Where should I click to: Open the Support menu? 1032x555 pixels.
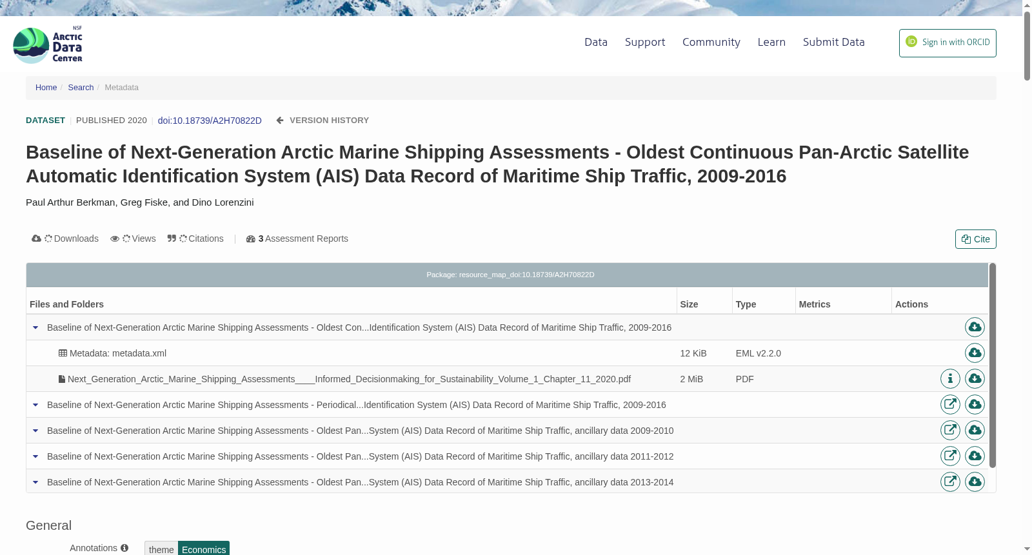point(645,42)
